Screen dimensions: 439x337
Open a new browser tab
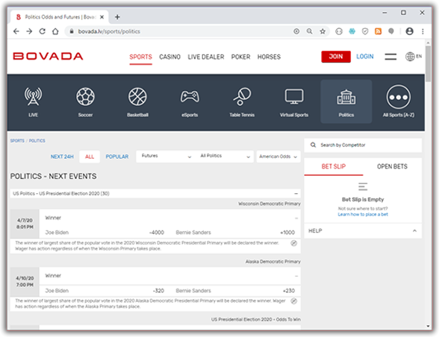pos(117,17)
